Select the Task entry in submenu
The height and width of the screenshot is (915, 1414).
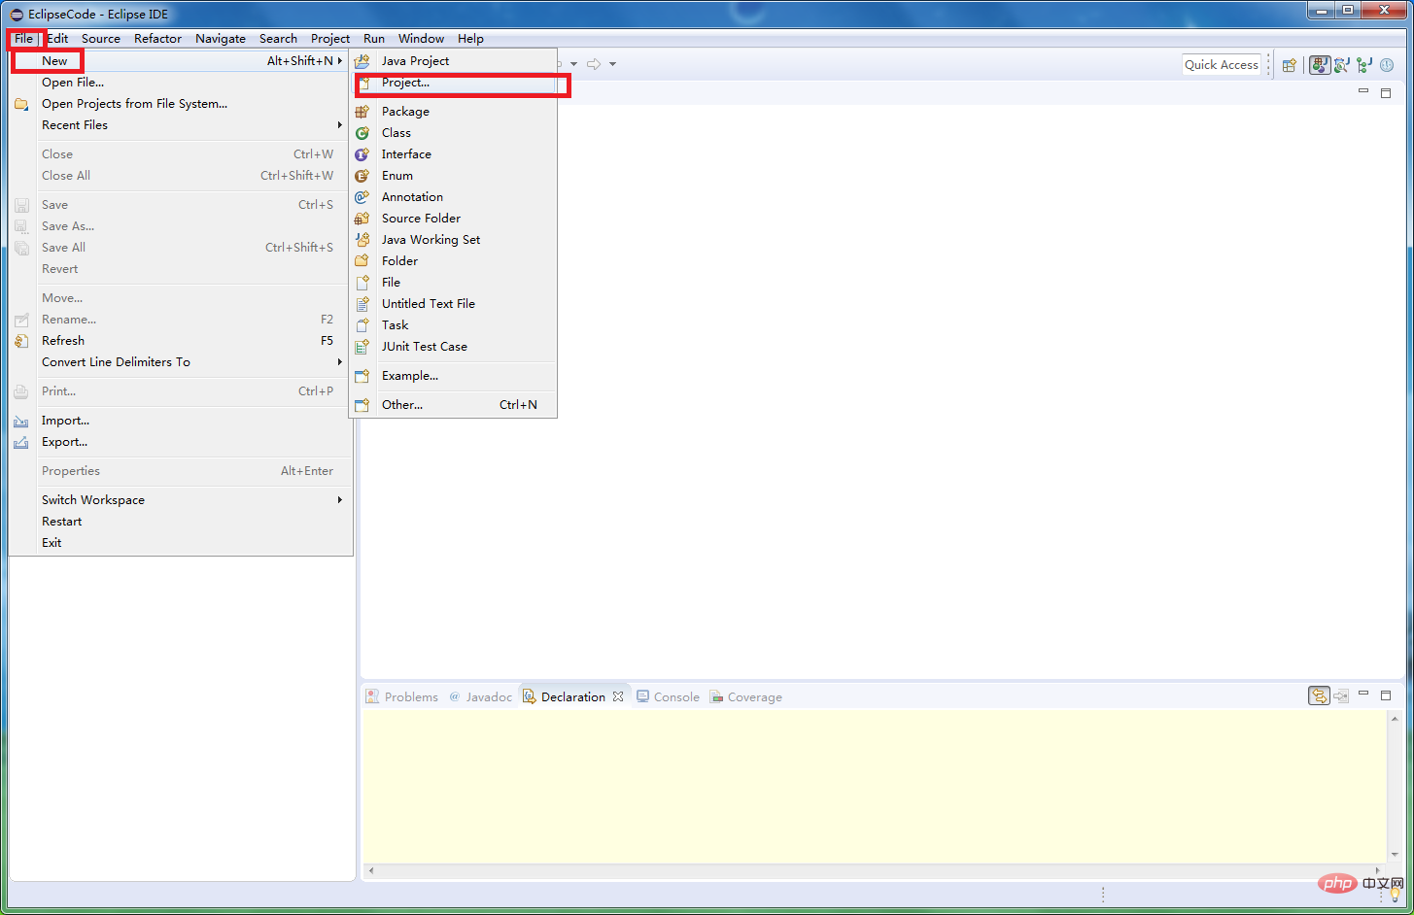[453, 324]
